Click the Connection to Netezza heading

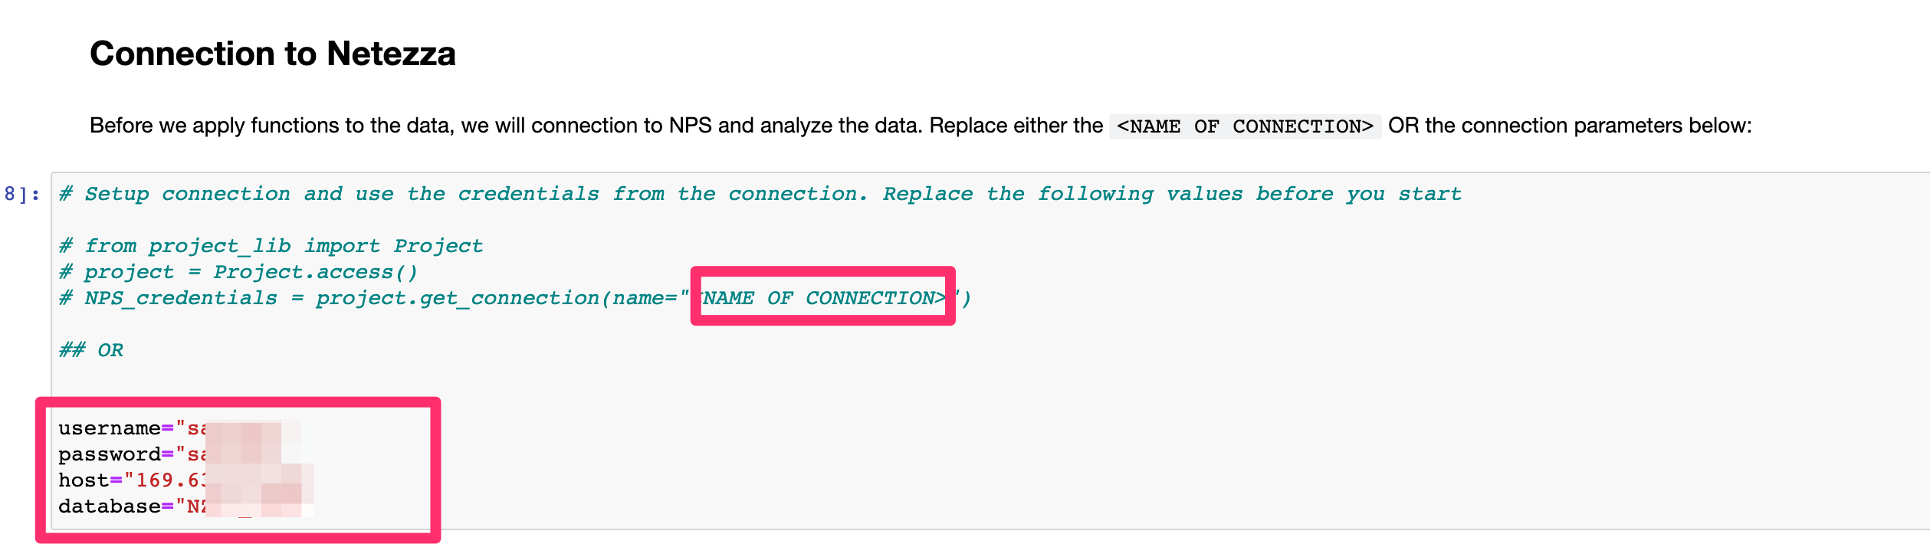(273, 54)
